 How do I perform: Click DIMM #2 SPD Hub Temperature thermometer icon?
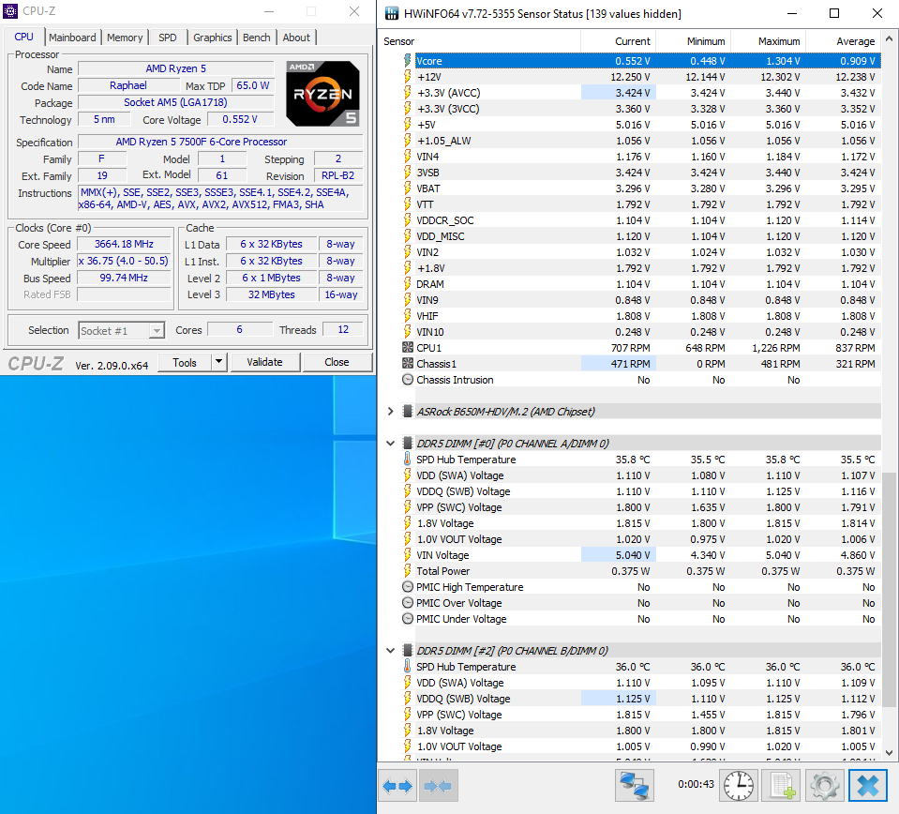(407, 666)
